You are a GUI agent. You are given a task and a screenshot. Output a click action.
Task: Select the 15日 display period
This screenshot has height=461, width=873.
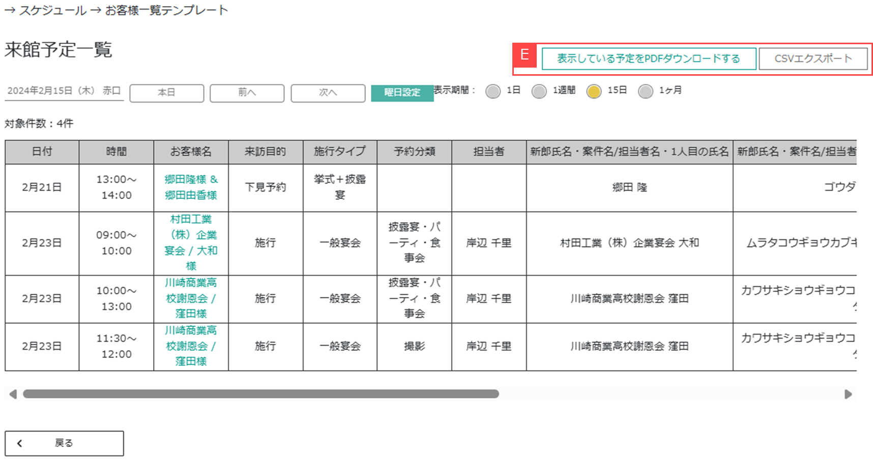[594, 91]
